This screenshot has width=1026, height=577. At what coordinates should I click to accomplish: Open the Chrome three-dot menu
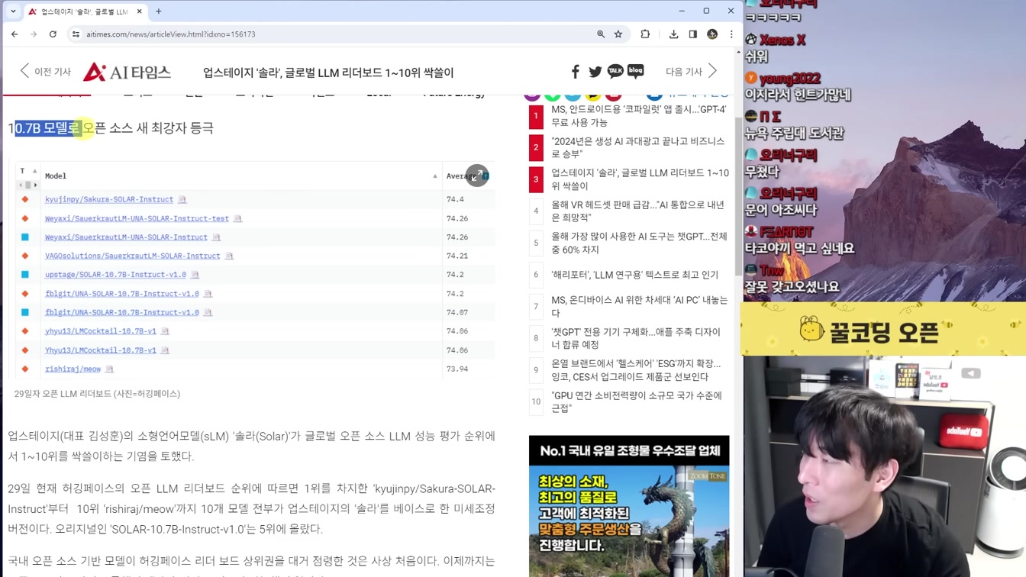tap(731, 34)
